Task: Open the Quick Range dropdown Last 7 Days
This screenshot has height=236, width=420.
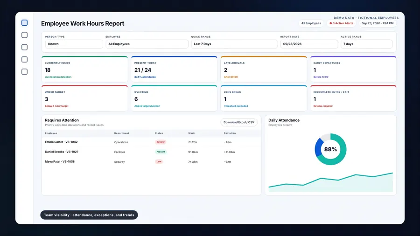Action: click(234, 44)
